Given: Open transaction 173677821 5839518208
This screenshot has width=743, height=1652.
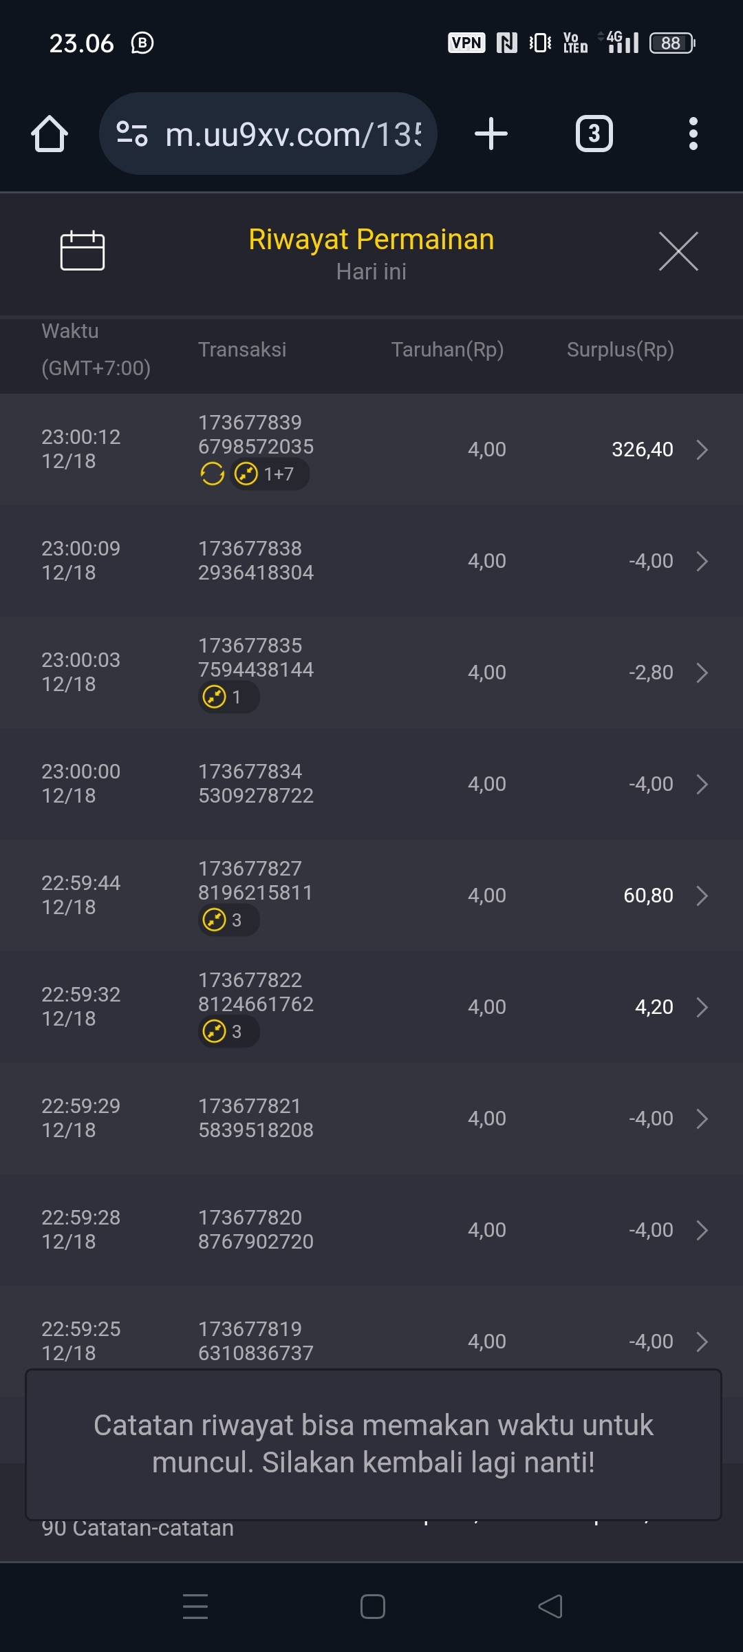Looking at the screenshot, I should pyautogui.click(x=255, y=1118).
